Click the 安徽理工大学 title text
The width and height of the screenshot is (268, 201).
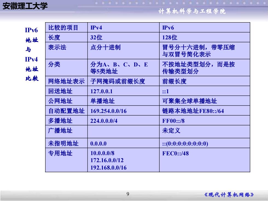(x=25, y=6)
